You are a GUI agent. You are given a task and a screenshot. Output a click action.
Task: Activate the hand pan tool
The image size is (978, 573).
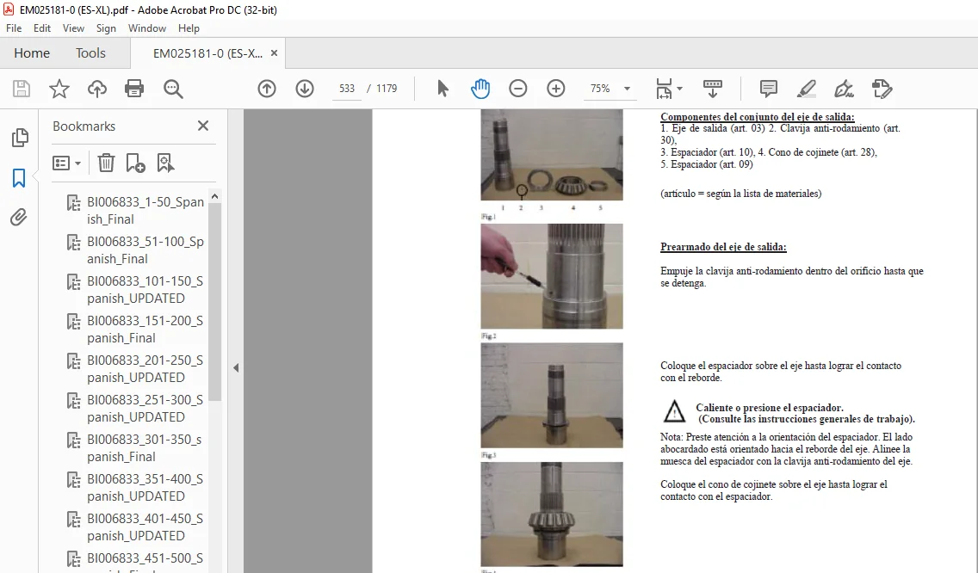(480, 89)
